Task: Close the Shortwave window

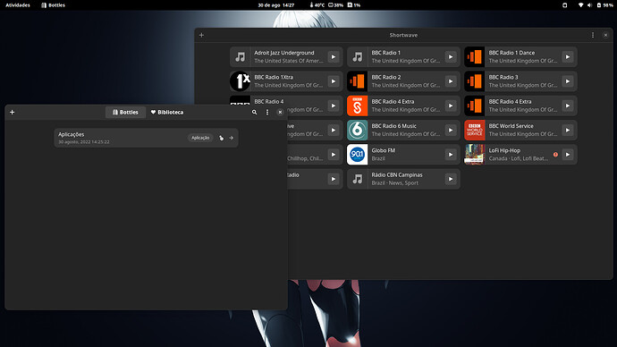Action: [605, 35]
